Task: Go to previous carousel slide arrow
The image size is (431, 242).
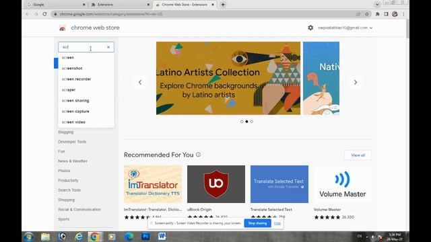Action: coord(140,82)
